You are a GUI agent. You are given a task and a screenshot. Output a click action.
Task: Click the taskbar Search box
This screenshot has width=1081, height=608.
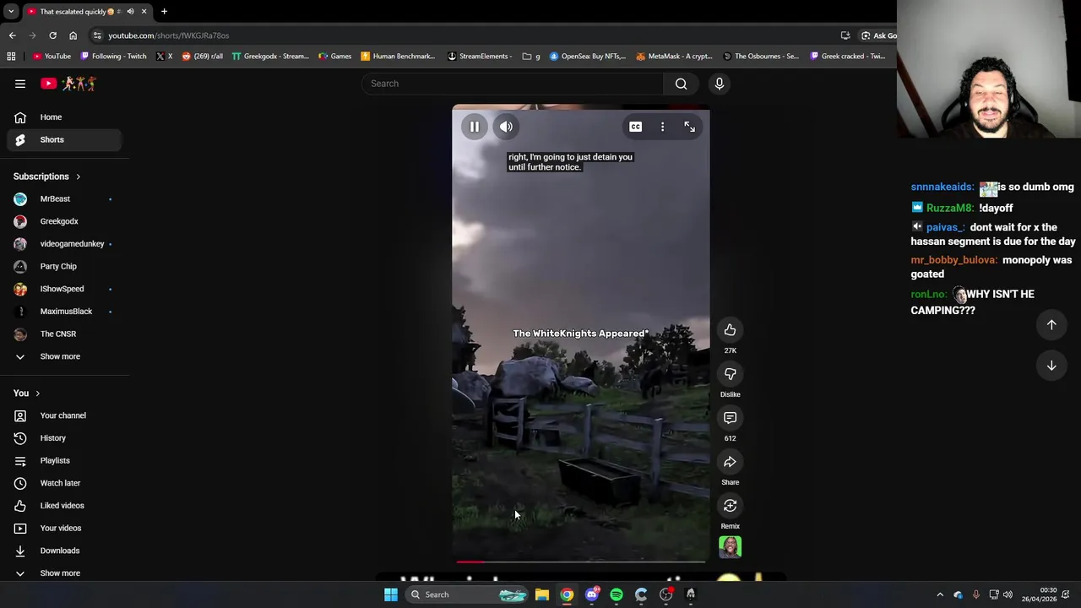click(x=467, y=594)
